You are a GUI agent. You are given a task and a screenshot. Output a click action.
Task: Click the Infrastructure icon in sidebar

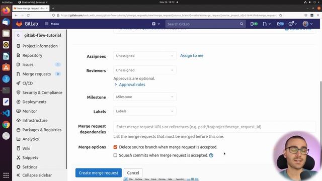[18, 121]
